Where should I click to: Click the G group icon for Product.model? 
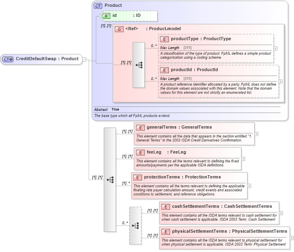119,29
